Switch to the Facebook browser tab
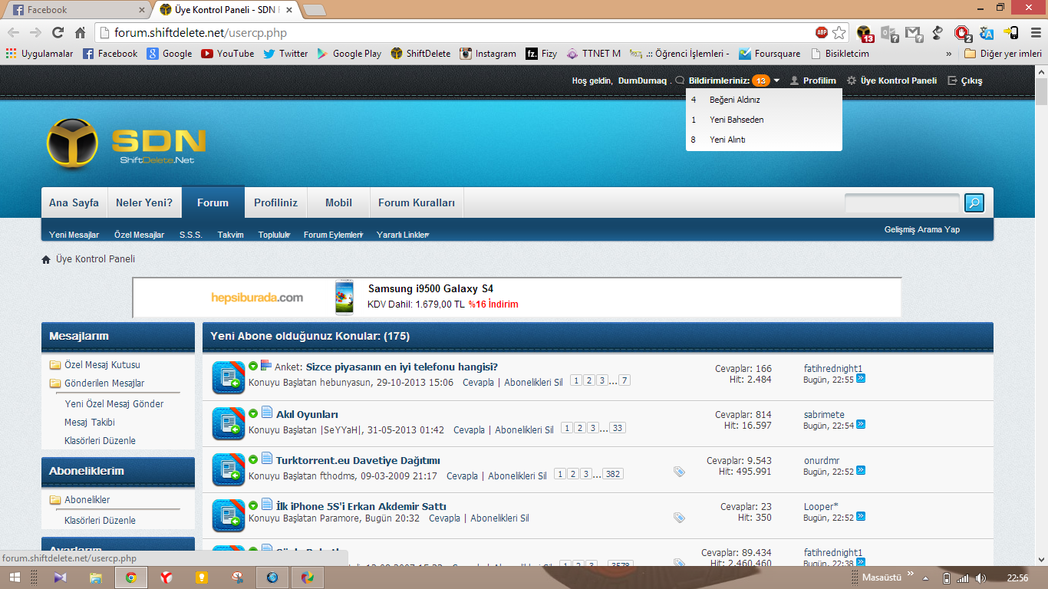1048x589 pixels. [77, 10]
